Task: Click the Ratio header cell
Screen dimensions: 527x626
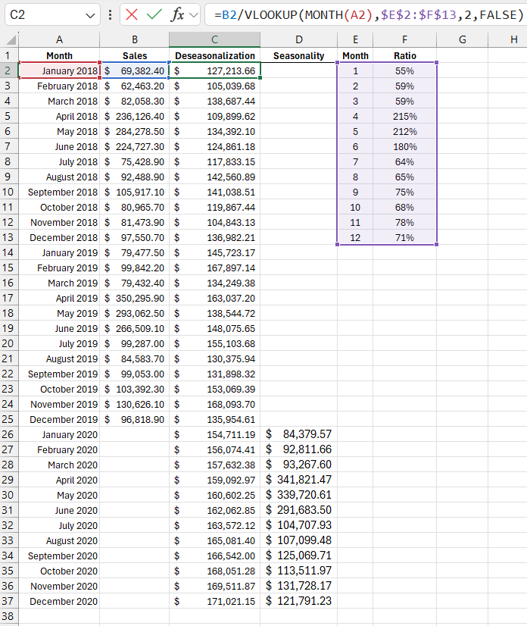Action: (404, 55)
